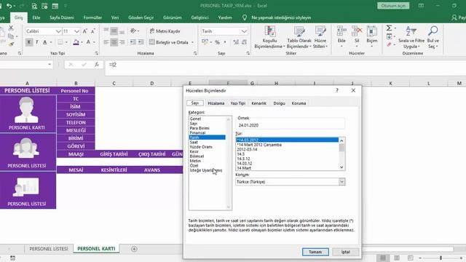Open the Geliştirici ribbon tab
466x262 pixels.
click(x=200, y=17)
